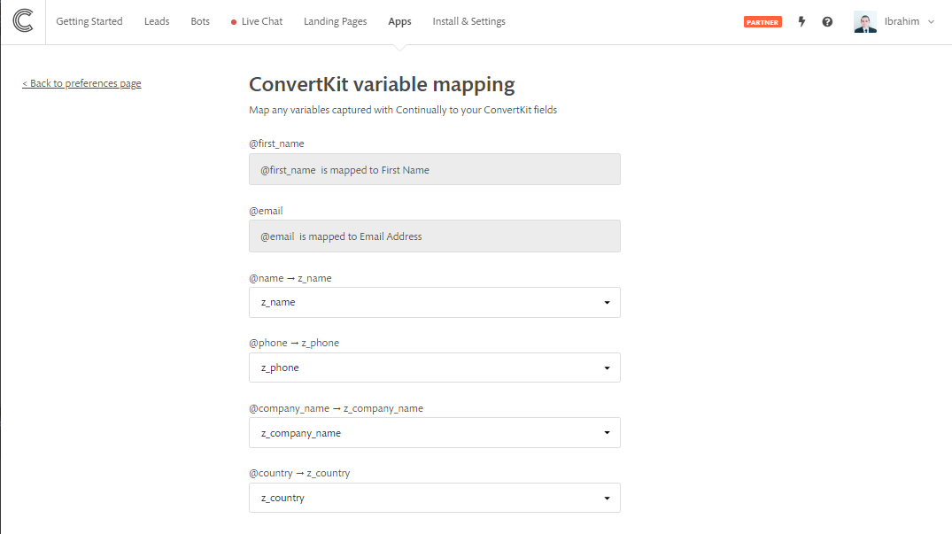Click the Continually logo icon
The height and width of the screenshot is (534, 952).
pyautogui.click(x=23, y=21)
